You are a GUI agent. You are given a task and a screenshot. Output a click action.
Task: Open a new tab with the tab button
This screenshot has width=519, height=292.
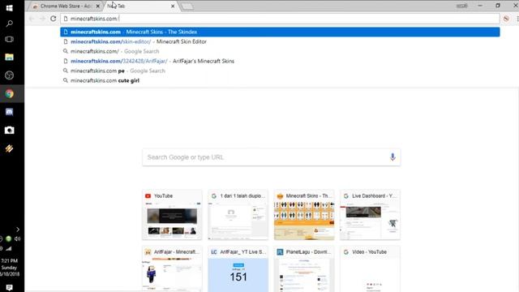[187, 6]
